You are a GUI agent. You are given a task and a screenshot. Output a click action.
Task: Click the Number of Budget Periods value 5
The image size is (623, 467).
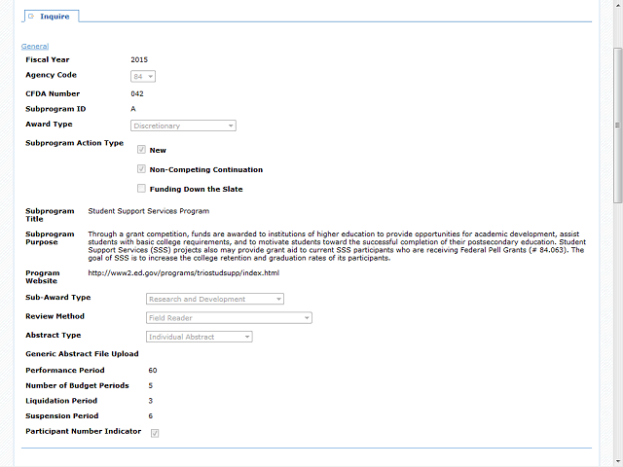151,385
